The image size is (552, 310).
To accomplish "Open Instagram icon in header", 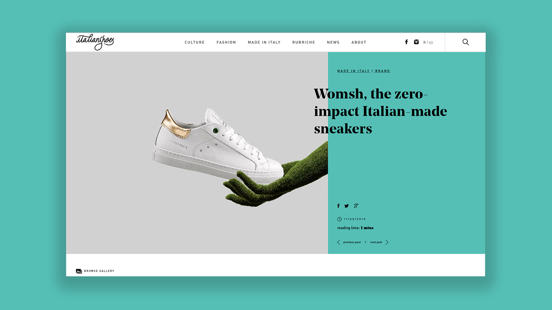I will pyautogui.click(x=416, y=42).
